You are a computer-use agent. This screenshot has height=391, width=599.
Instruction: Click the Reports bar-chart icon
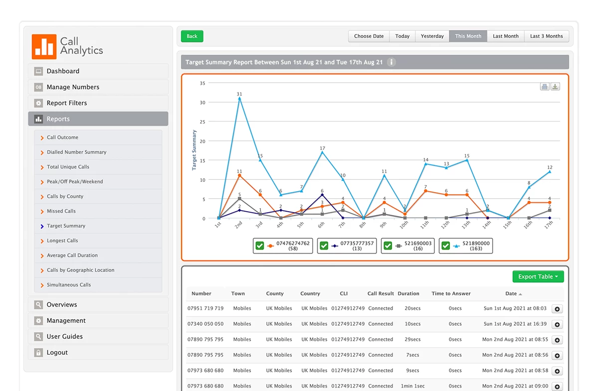coord(39,119)
